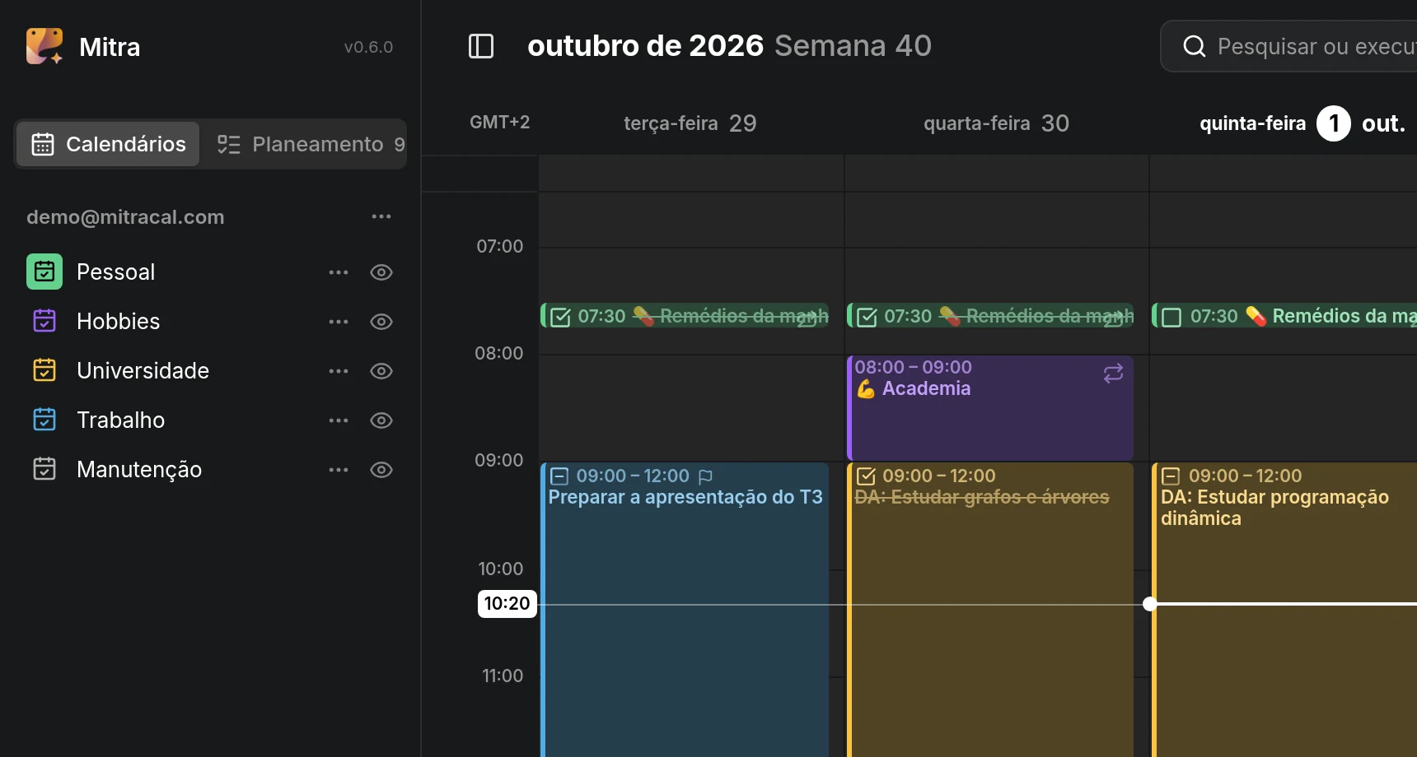
Task: Click the Pessoal green calendar icon
Action: [x=44, y=272]
